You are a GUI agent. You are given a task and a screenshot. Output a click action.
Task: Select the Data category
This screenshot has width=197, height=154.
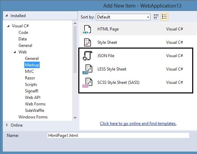pyautogui.click(x=23, y=39)
